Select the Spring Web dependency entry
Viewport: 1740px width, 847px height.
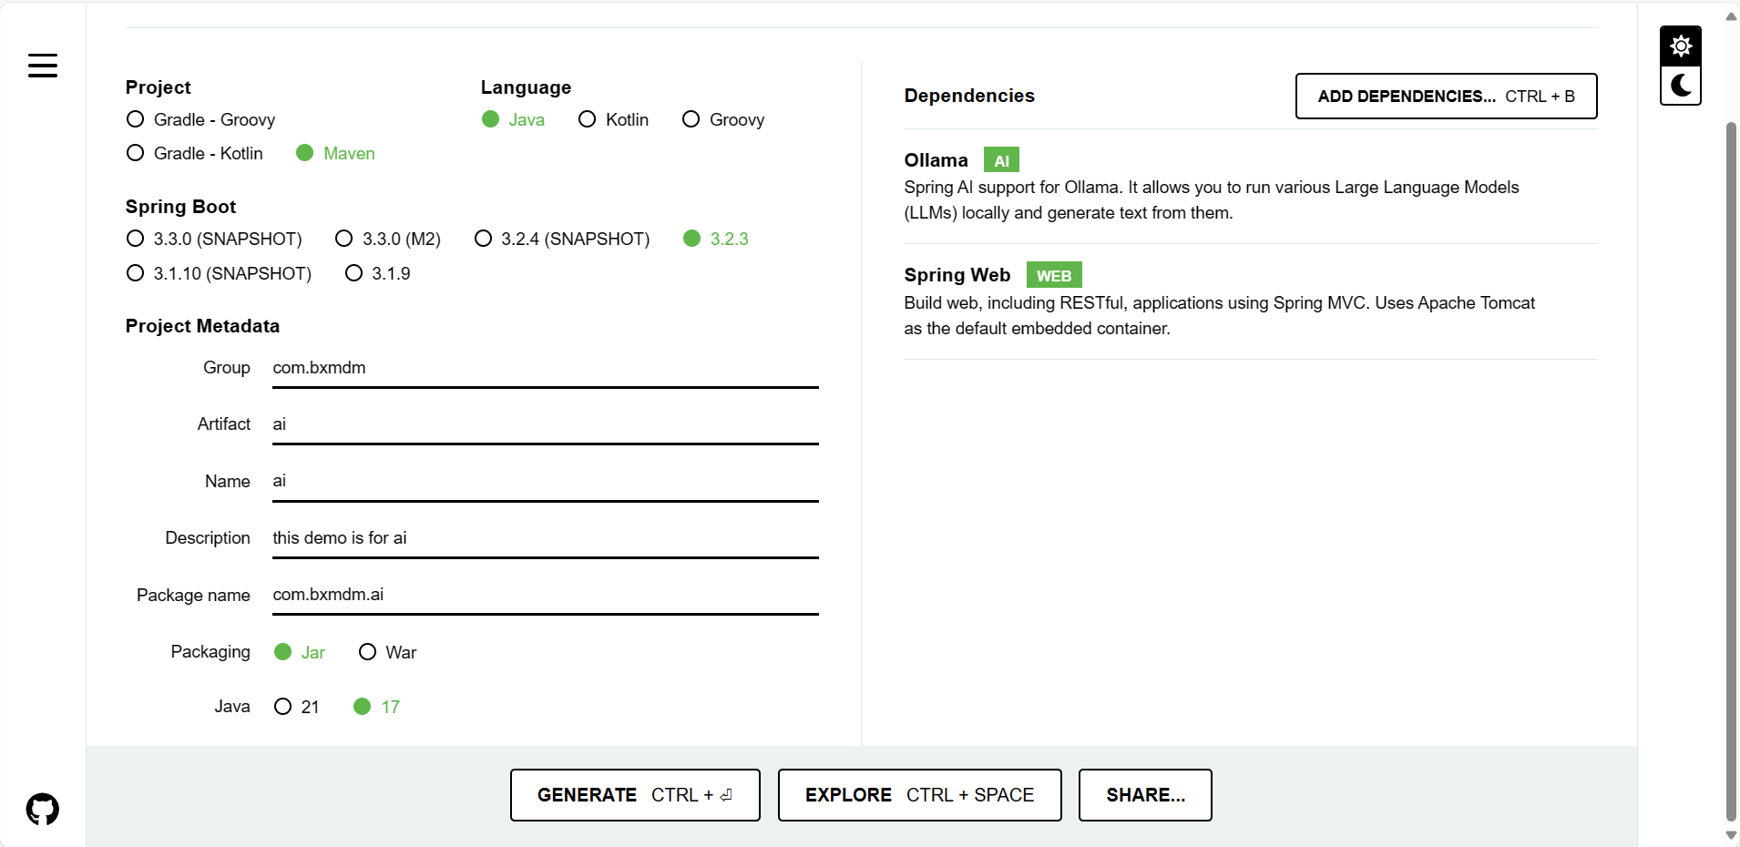pos(1250,301)
